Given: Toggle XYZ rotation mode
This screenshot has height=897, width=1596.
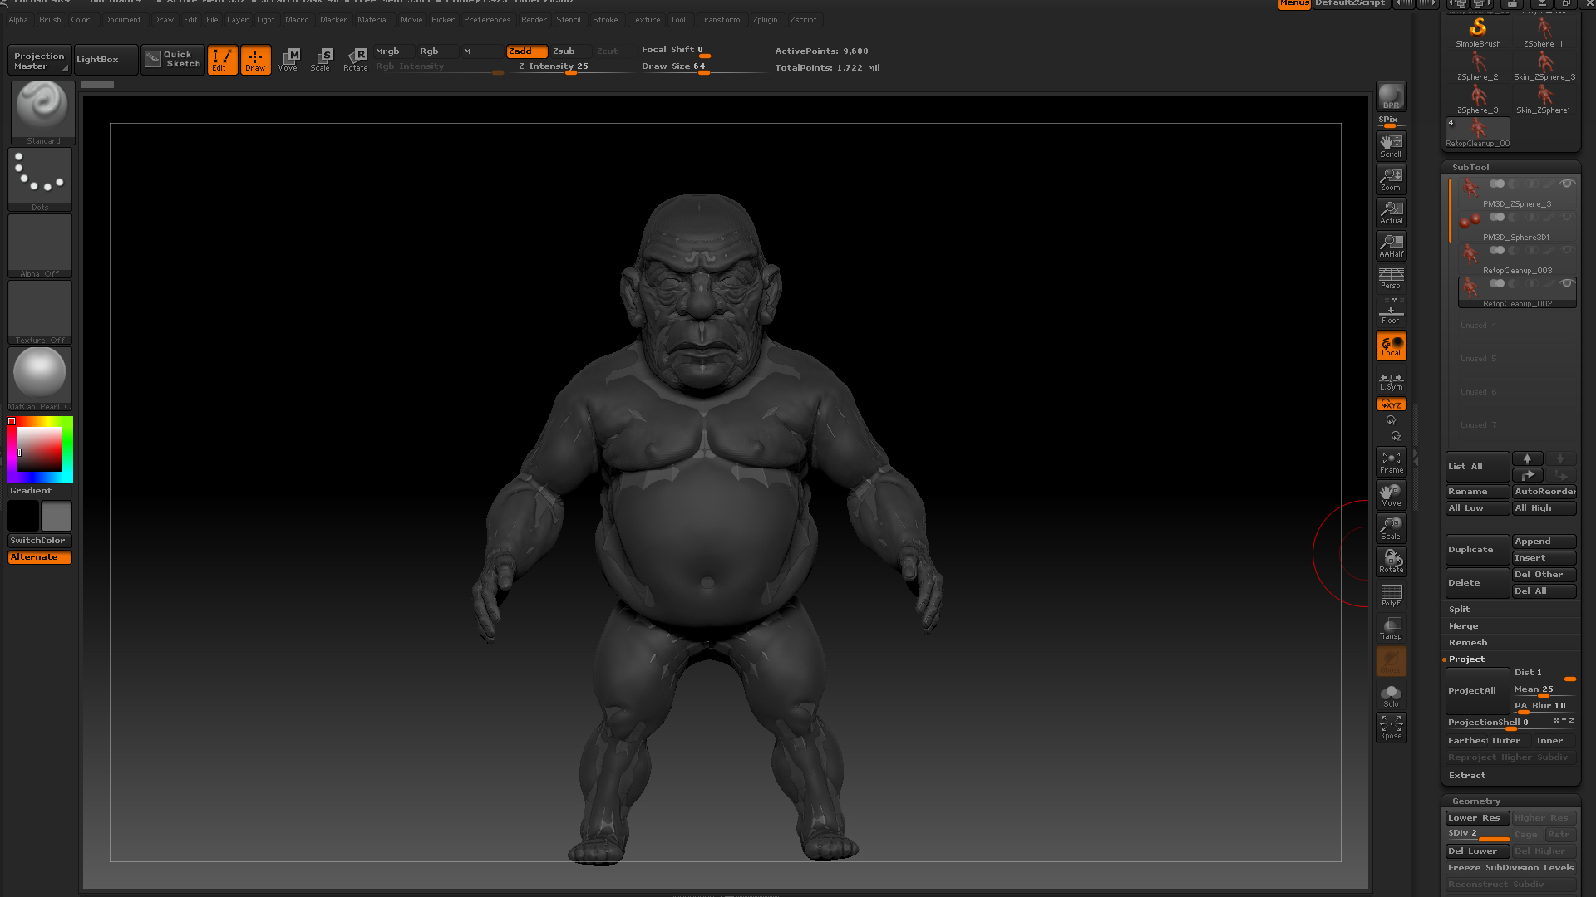Looking at the screenshot, I should click(x=1391, y=404).
